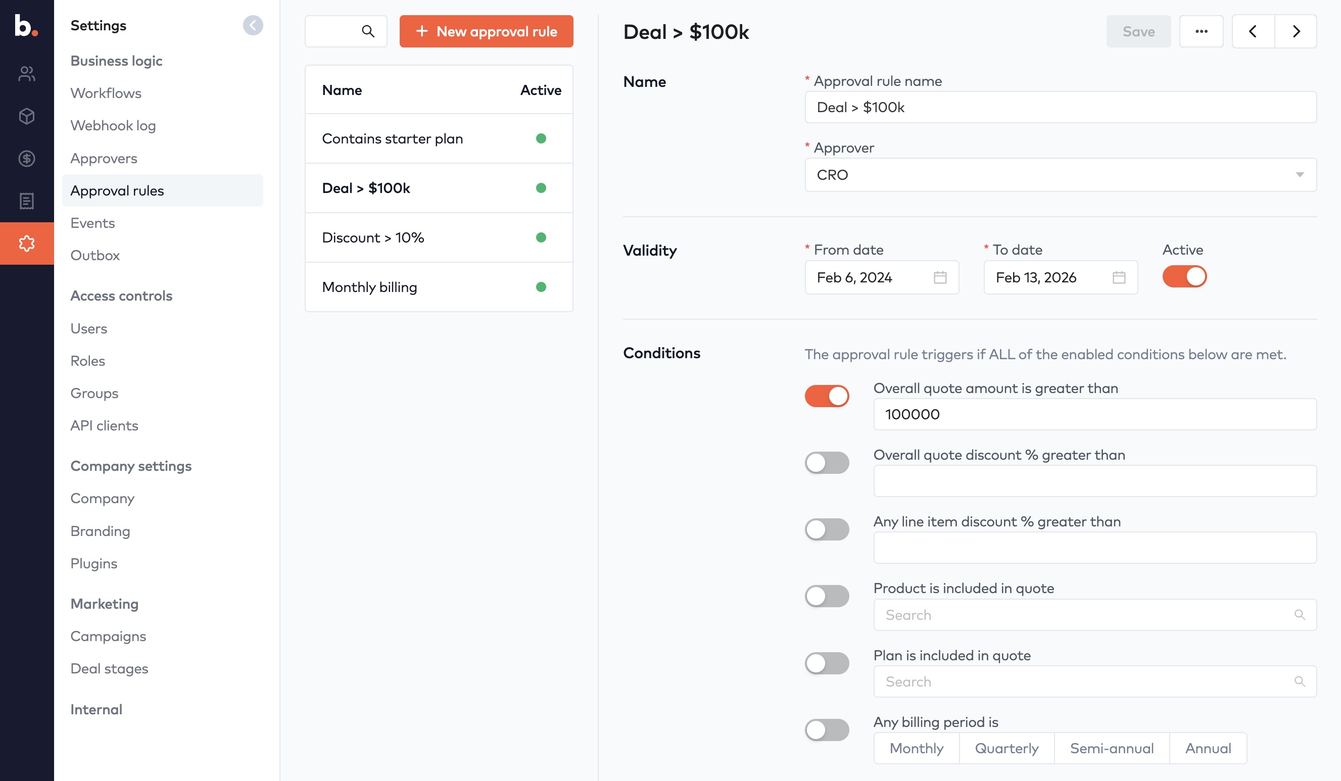Select Approval rules menu item

[162, 190]
